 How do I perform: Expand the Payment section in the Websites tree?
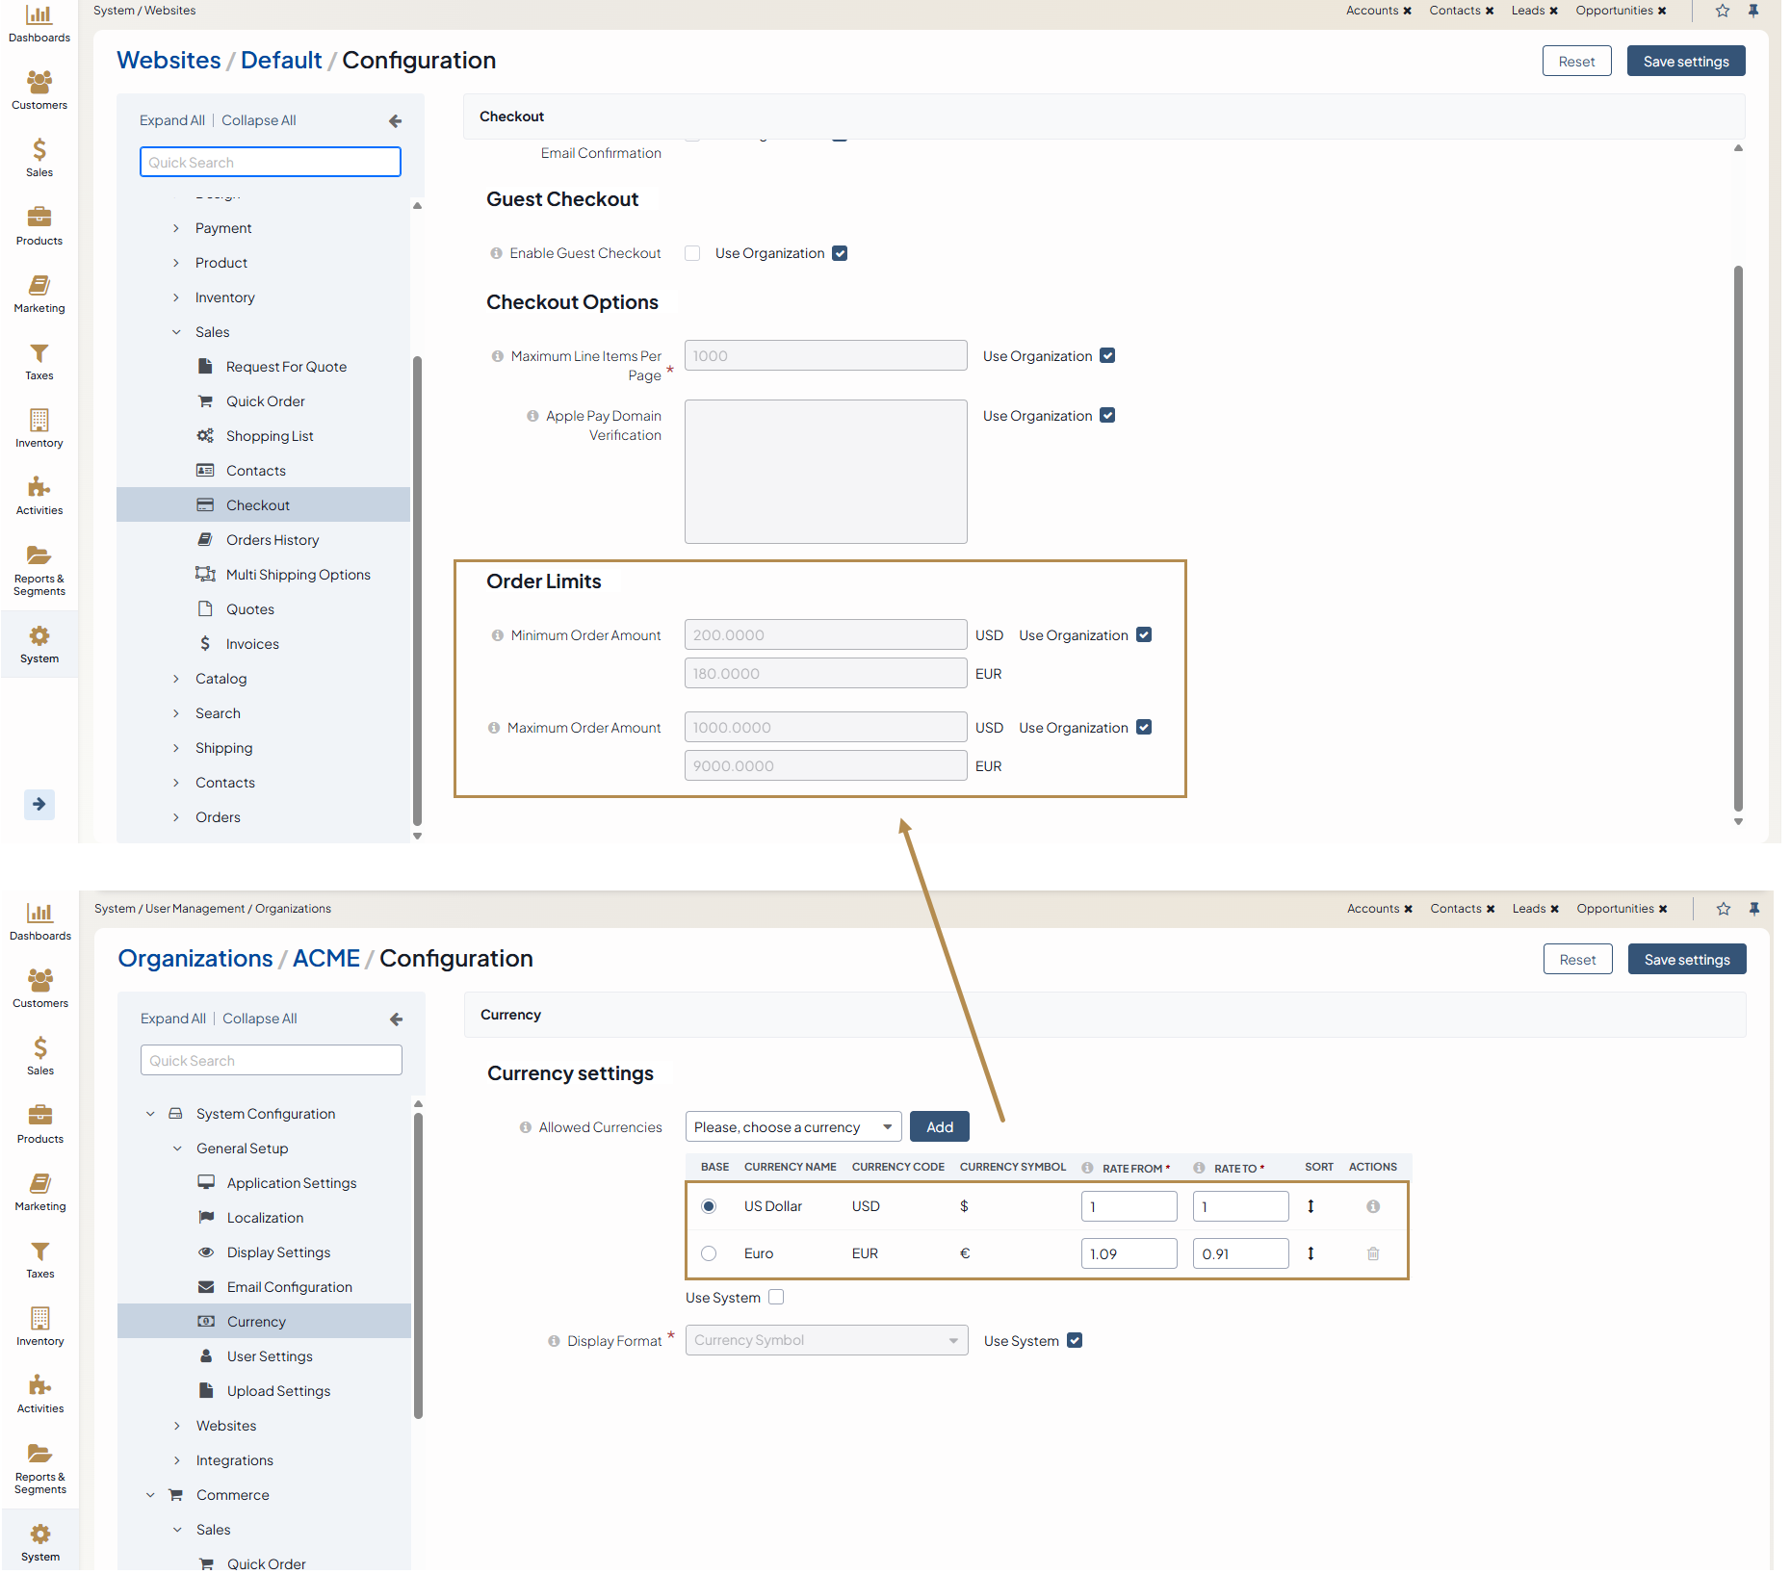176,228
